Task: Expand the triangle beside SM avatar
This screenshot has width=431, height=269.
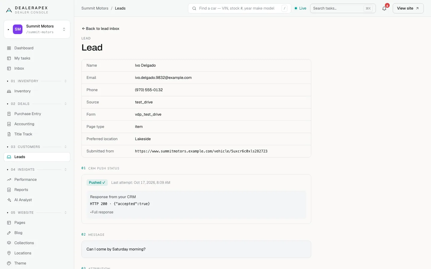Action: [8, 30]
